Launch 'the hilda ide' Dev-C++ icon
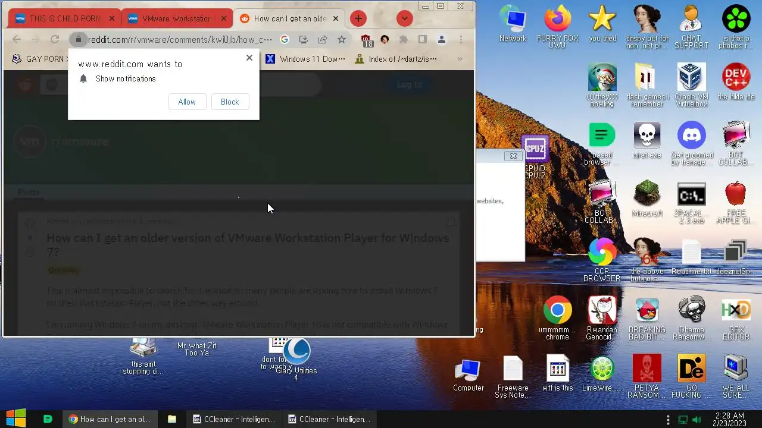 [736, 82]
